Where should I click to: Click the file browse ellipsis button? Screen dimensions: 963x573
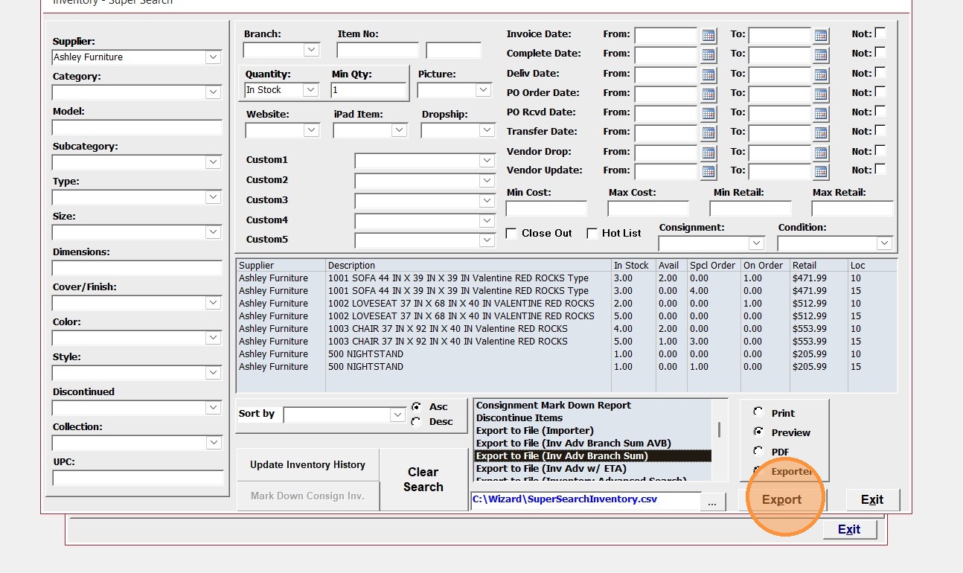point(712,502)
